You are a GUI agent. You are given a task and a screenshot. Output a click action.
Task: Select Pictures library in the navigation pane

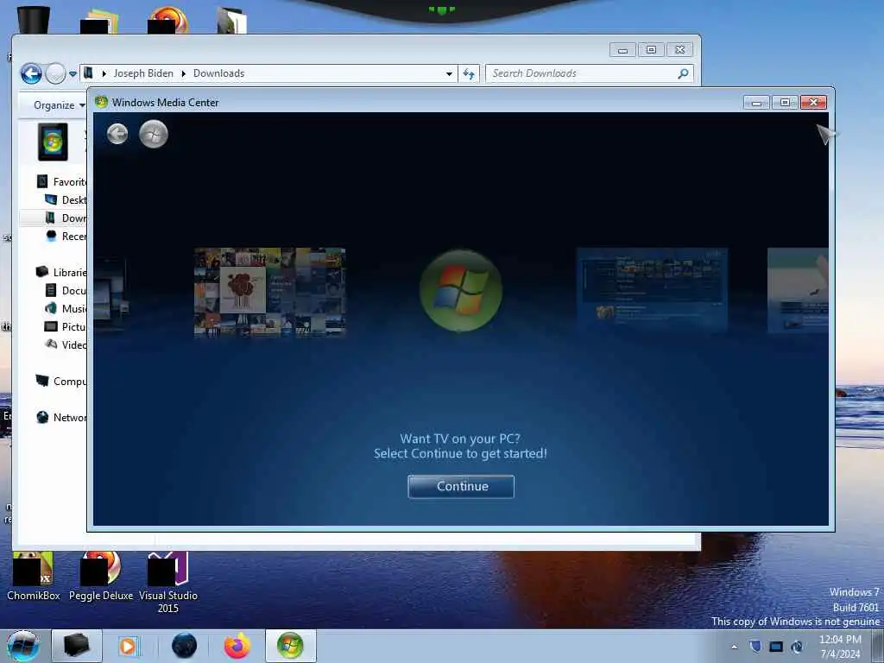click(x=66, y=326)
